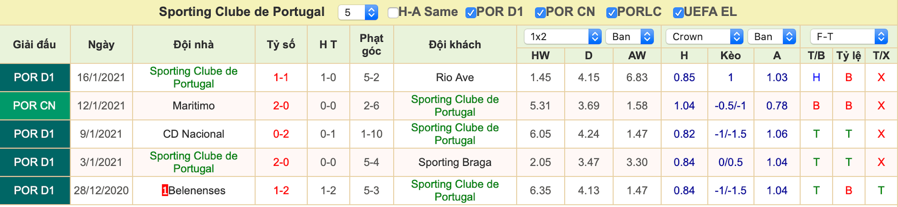The height and width of the screenshot is (207, 898).
Task: Open the Crown bookmaker dropdown
Action: click(704, 37)
